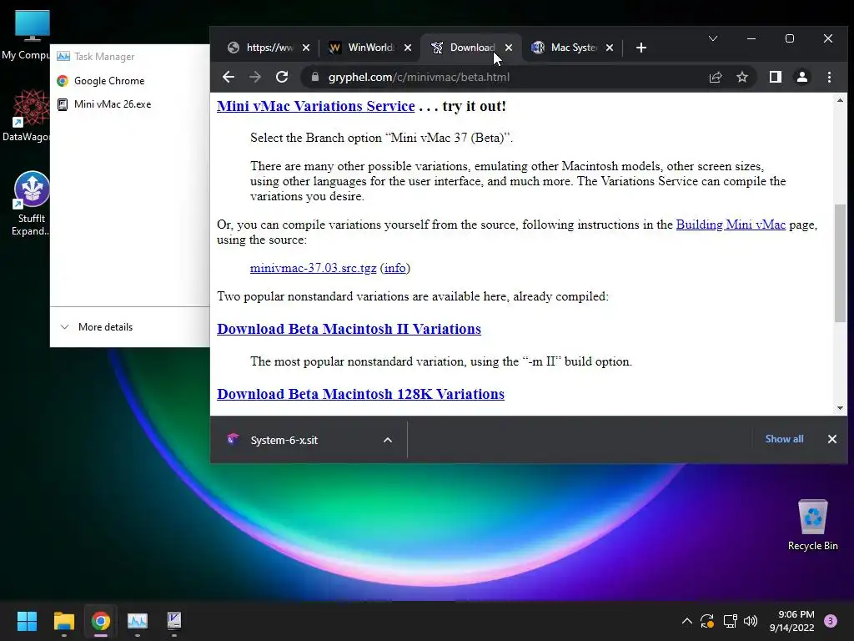Screen dimensions: 854x641
Task: Close the WinWorld tab
Action: (407, 48)
